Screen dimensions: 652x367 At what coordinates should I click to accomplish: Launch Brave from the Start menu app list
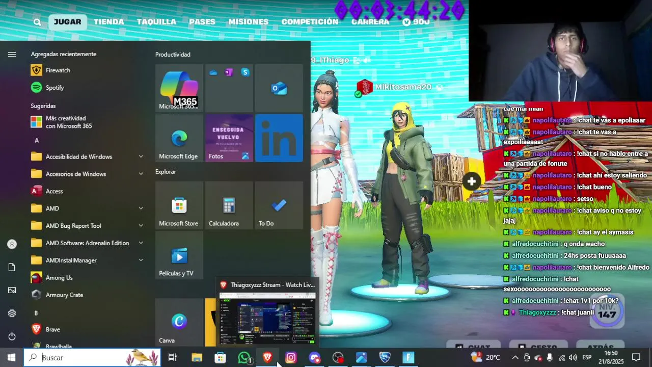pyautogui.click(x=87, y=330)
